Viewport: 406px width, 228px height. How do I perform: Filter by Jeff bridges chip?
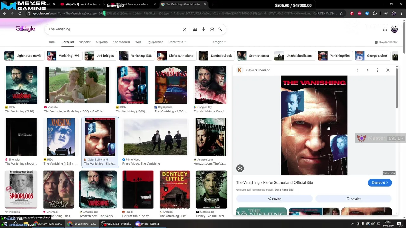tap(101, 56)
